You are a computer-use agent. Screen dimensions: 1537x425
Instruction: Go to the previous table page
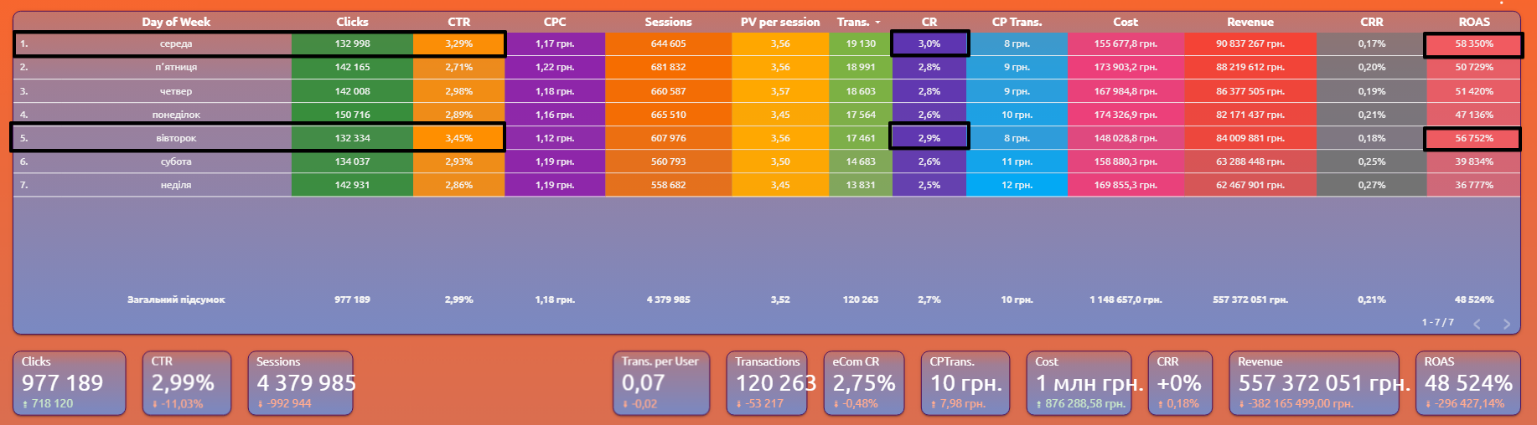pos(1477,324)
